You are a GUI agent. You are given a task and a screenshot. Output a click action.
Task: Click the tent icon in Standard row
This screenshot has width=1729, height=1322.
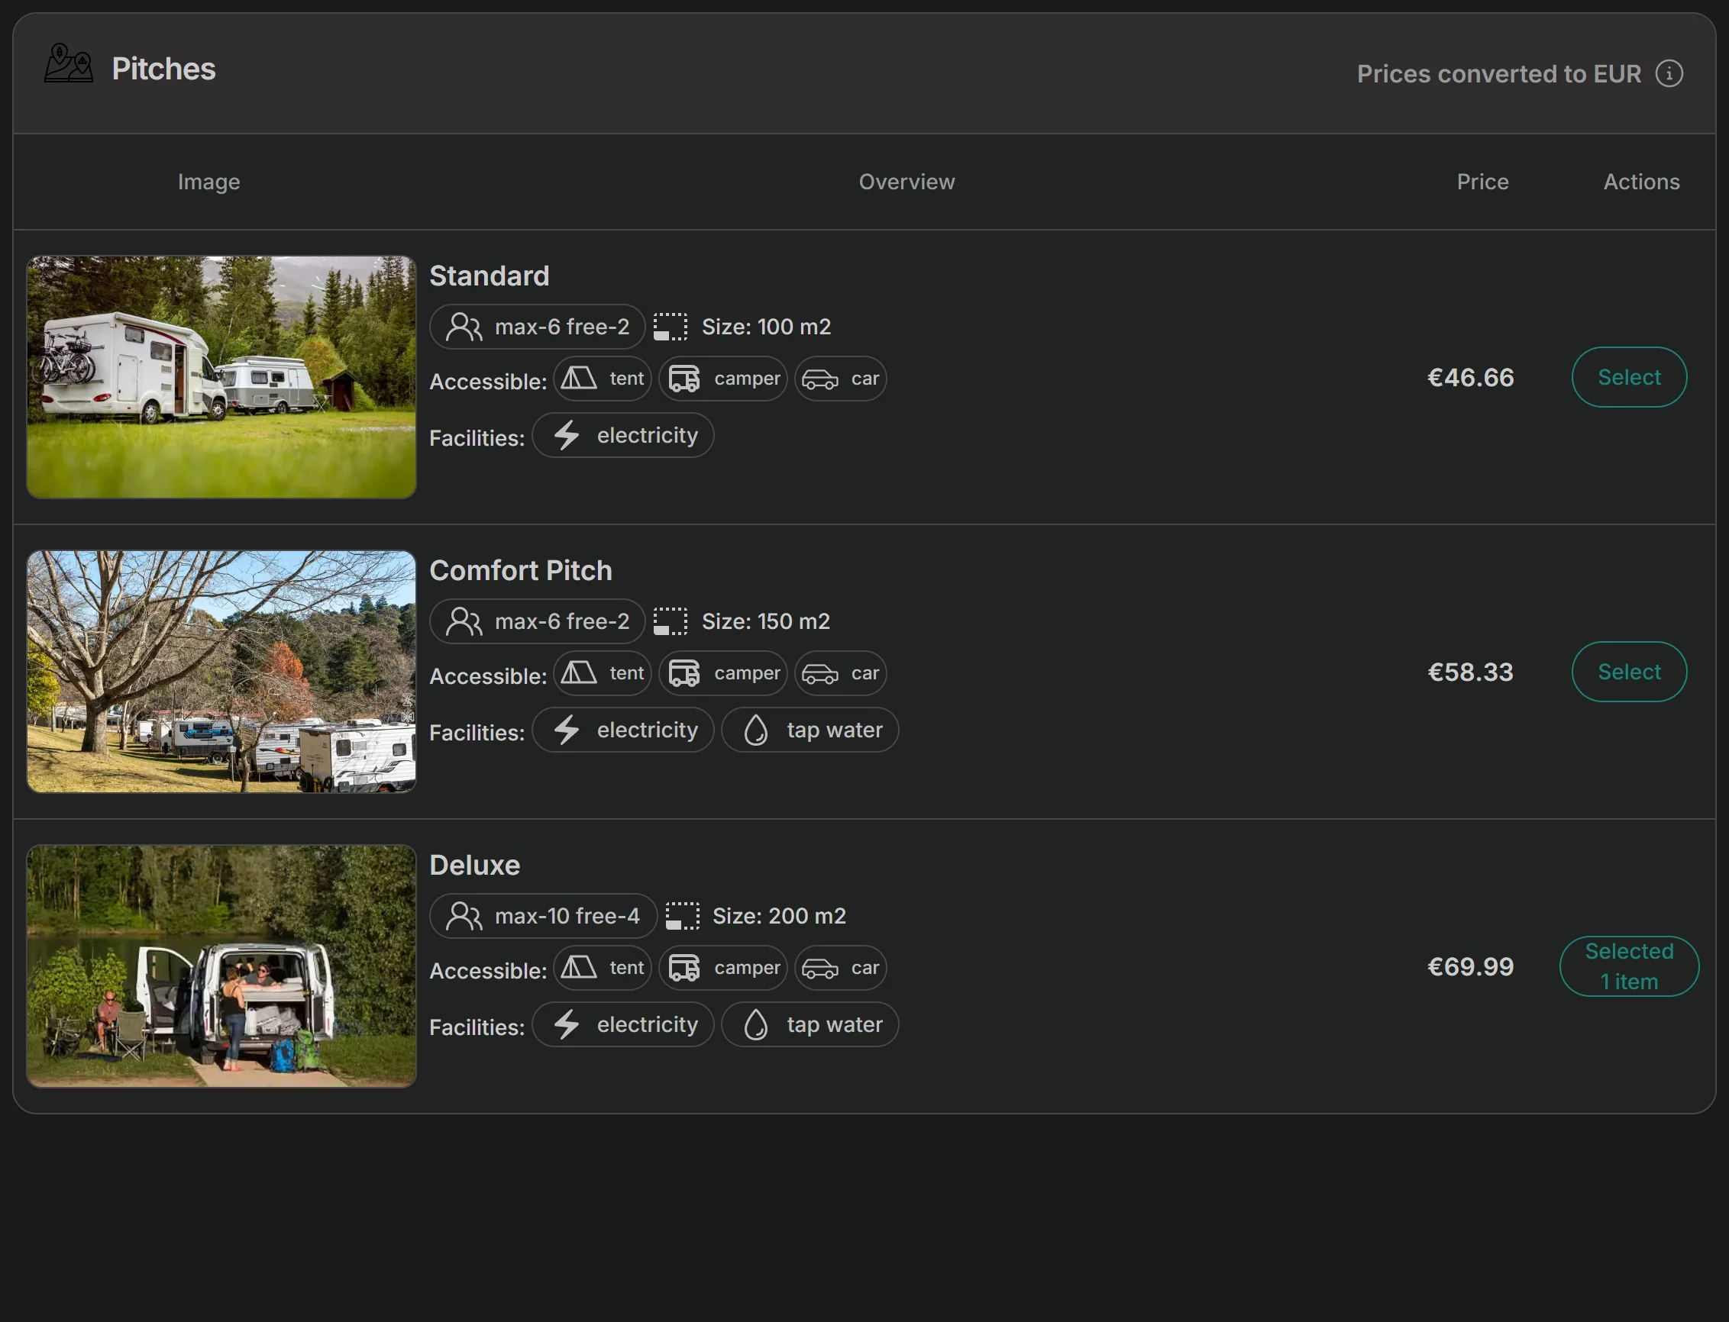coord(579,379)
